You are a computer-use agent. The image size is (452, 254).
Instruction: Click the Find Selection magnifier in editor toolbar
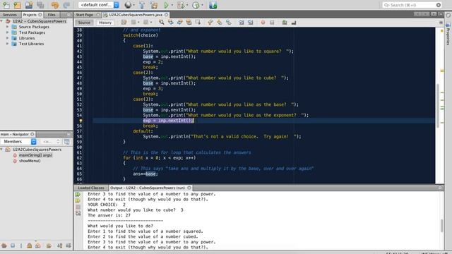point(162,22)
